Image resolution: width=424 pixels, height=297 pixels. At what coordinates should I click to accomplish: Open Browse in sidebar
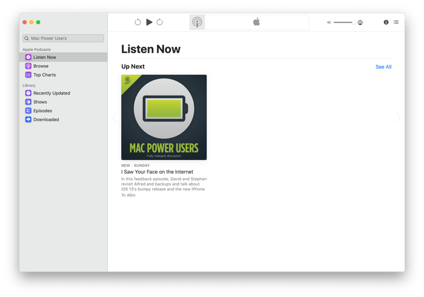(63, 66)
